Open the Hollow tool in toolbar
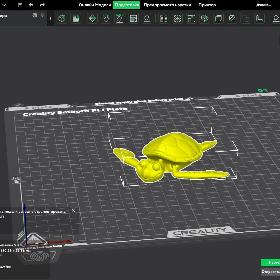Viewport: 280px width, 280px height. [x=205, y=18]
